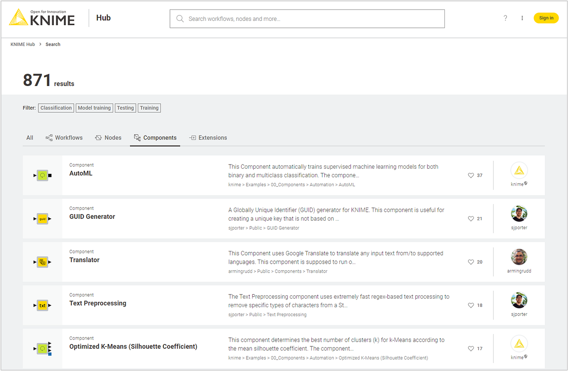Click the search magnifier icon
The height and width of the screenshot is (371, 568).
pyautogui.click(x=180, y=18)
